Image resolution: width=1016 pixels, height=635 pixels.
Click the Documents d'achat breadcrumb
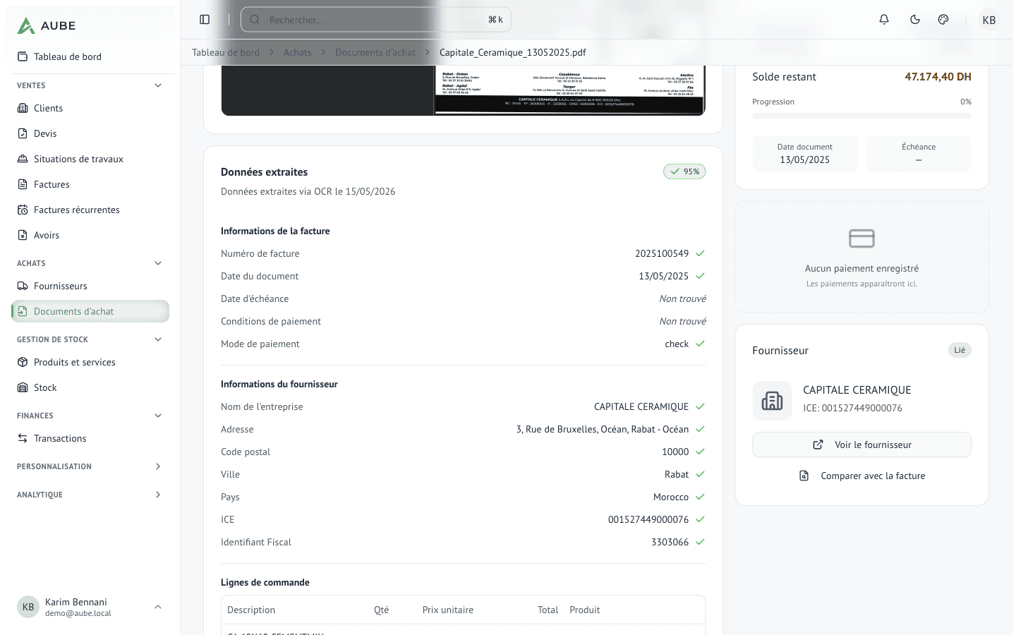point(375,52)
